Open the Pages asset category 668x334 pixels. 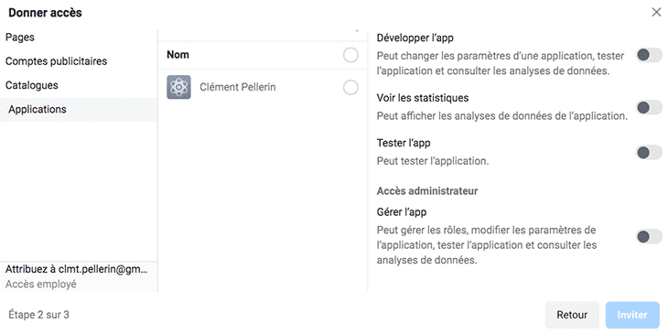tap(20, 38)
